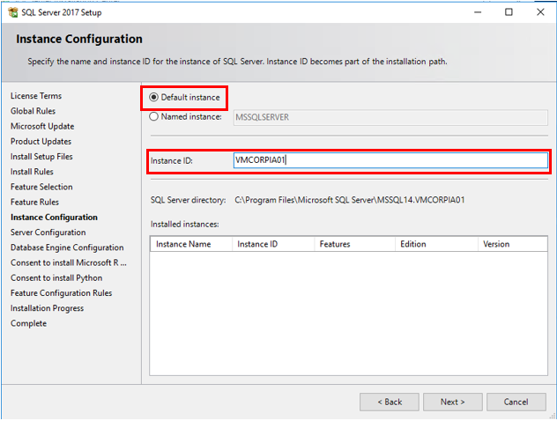Click the SQL Server Setup title bar icon
557x421 pixels.
11,12
